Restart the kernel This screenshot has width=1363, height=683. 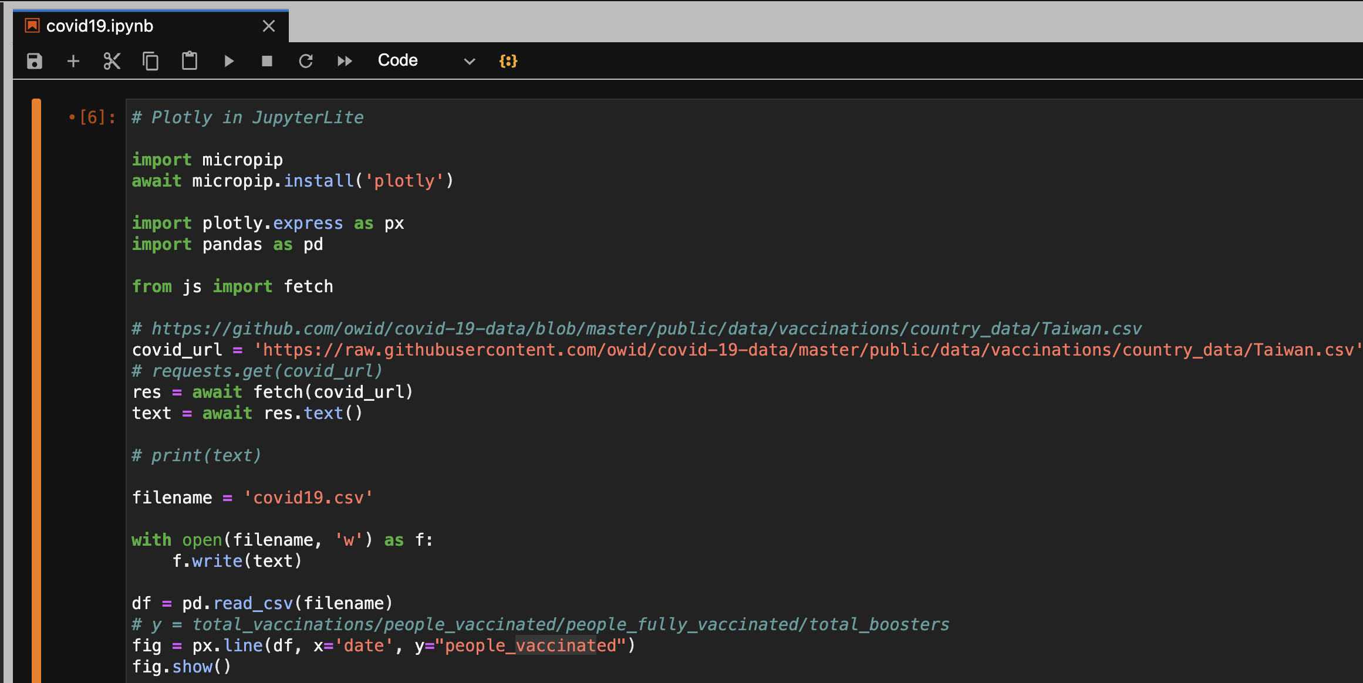coord(306,60)
